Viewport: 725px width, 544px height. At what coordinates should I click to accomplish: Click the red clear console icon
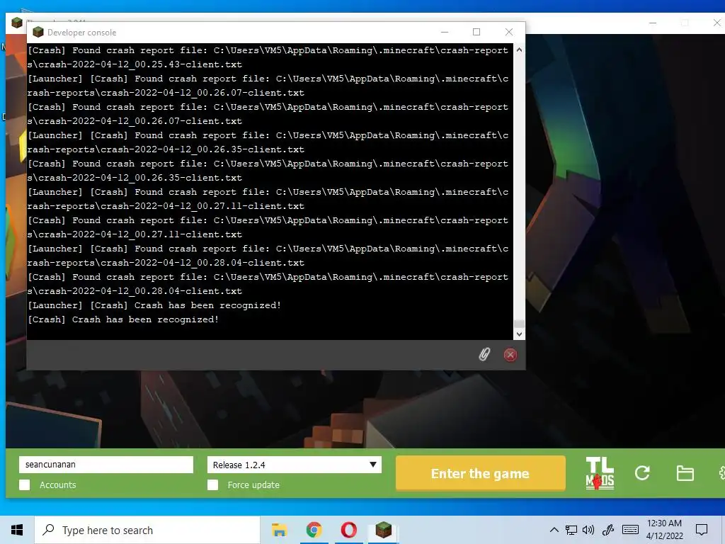point(510,355)
